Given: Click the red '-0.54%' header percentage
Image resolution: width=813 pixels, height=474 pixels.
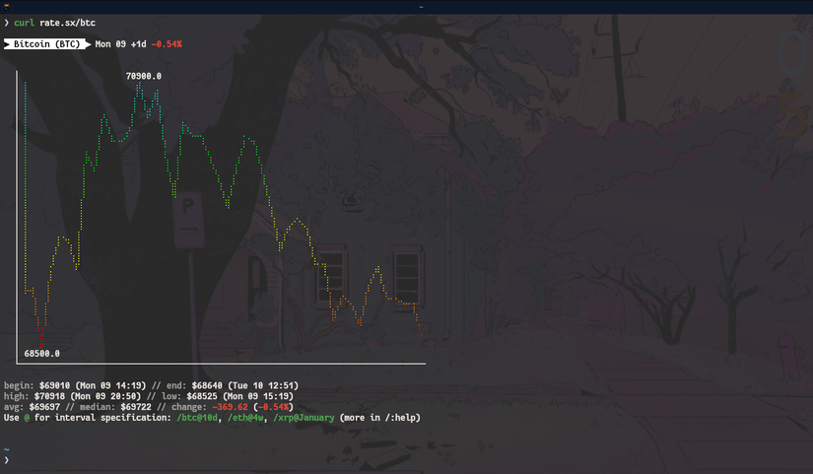Looking at the screenshot, I should click(167, 44).
